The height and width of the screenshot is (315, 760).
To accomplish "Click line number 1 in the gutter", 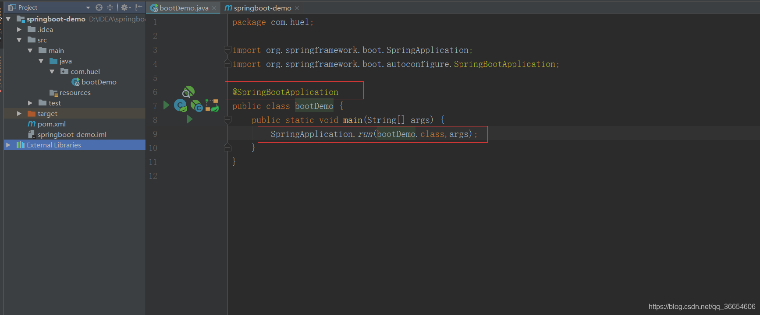I will pos(155,22).
